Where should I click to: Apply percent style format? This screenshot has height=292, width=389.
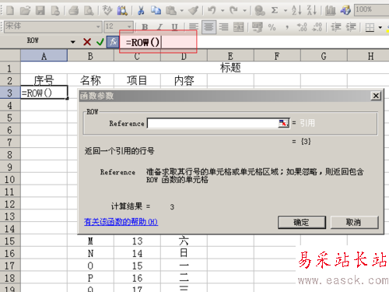[x=272, y=26]
